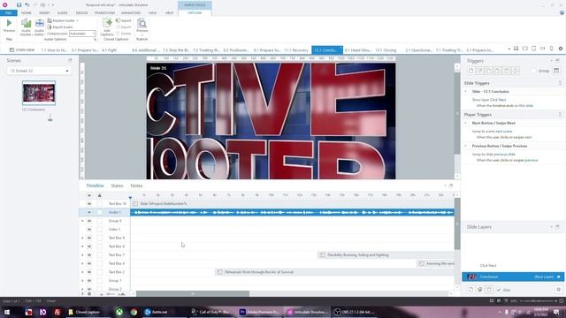Toggle Dim checkbox in Slide Layers

click(x=499, y=290)
